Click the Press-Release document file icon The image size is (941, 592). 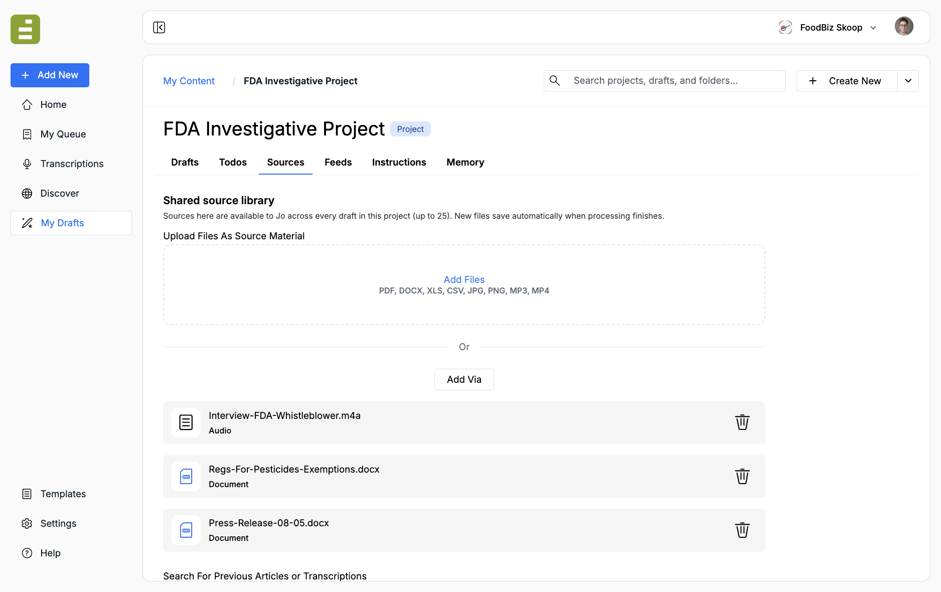(186, 530)
